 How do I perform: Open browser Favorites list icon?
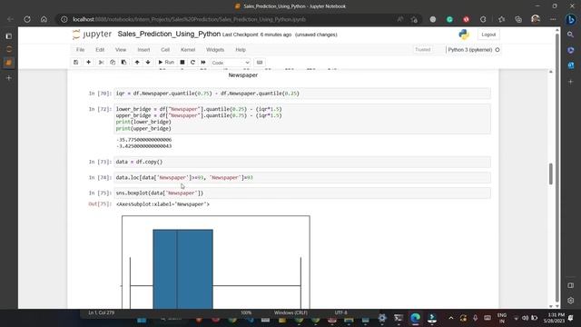click(x=501, y=19)
